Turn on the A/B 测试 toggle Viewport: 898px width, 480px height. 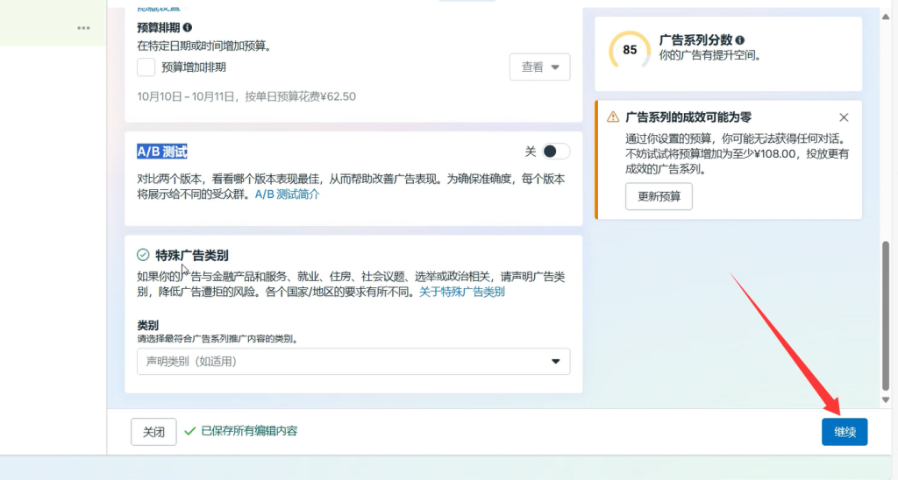556,152
